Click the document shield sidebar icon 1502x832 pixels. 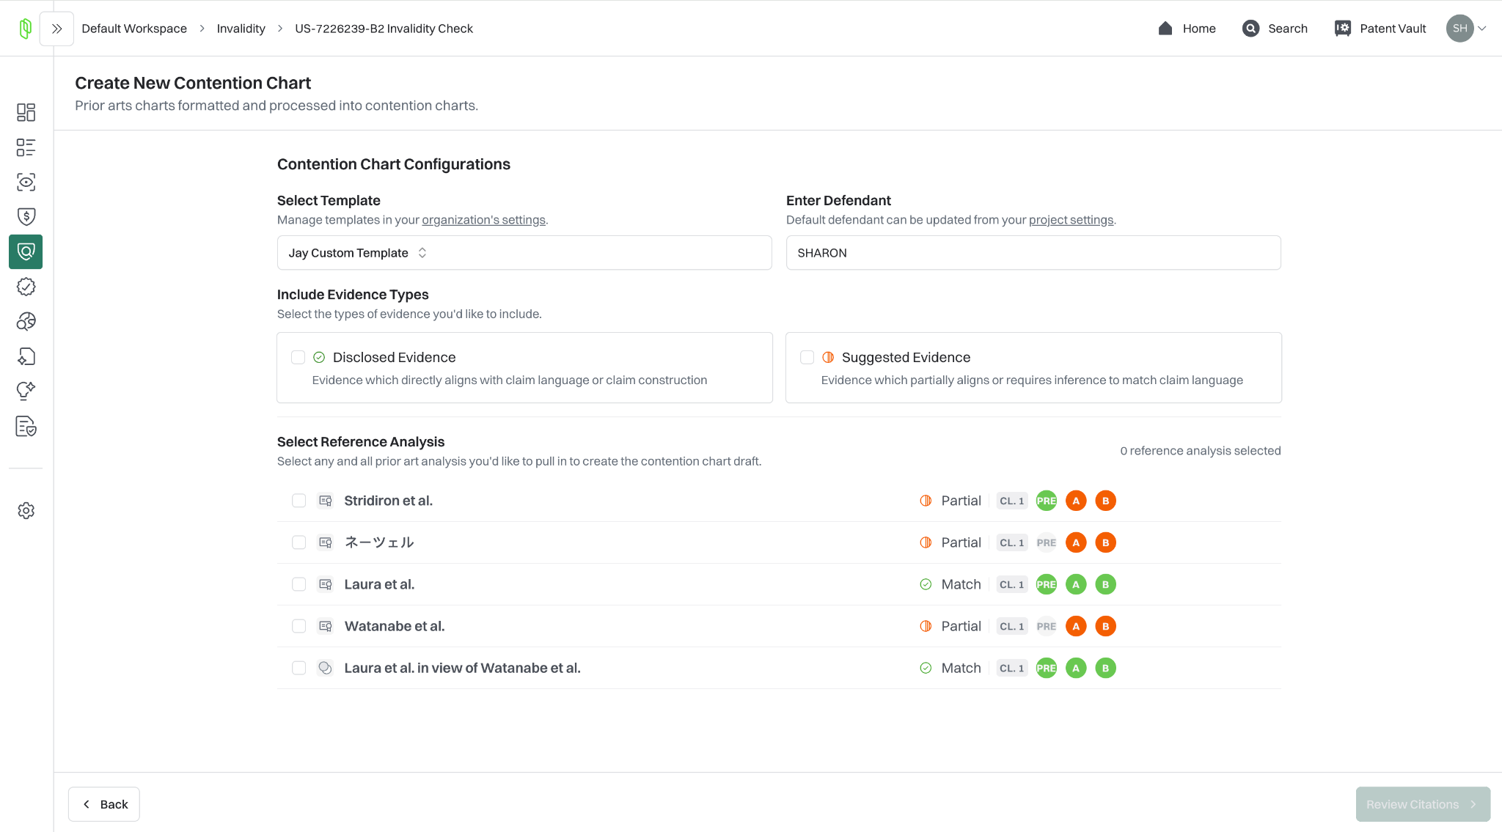click(26, 426)
